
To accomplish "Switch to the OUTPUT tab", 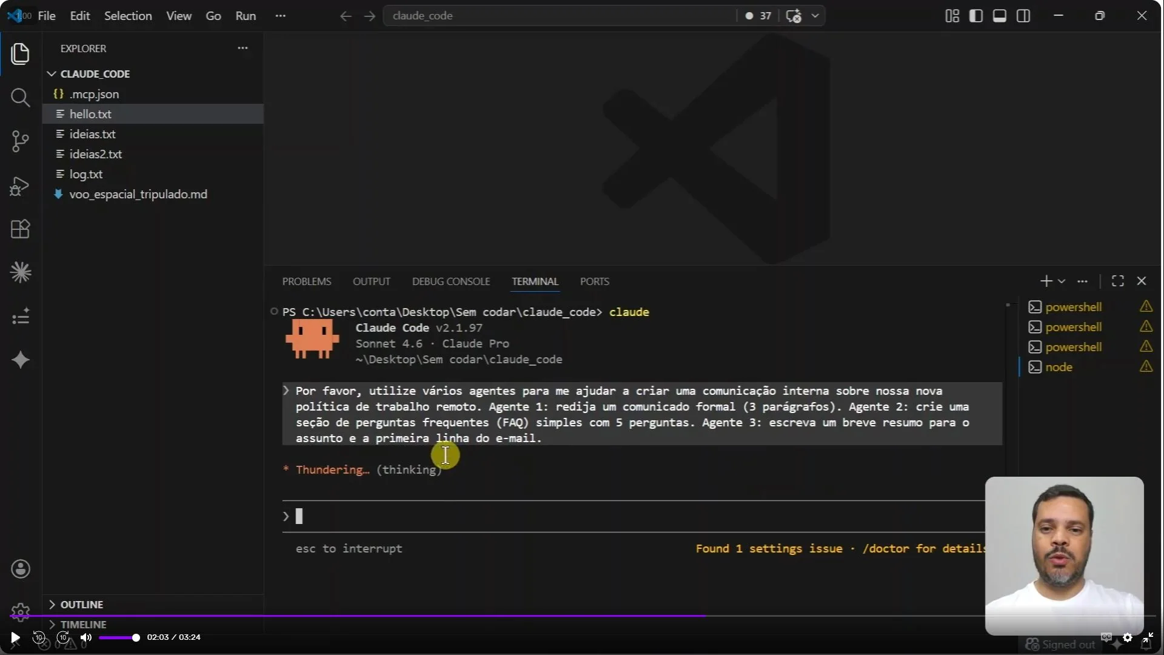I will point(372,281).
